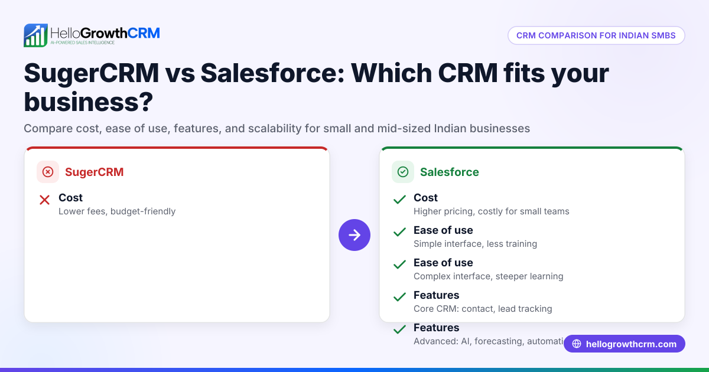Click checkmark beside 'Simple interface, less training'
The width and height of the screenshot is (709, 372).
coord(399,233)
